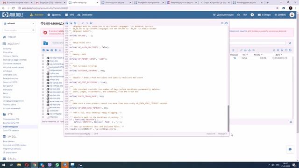Open Логи FTP сервера in sidebar

[x=11, y=131]
